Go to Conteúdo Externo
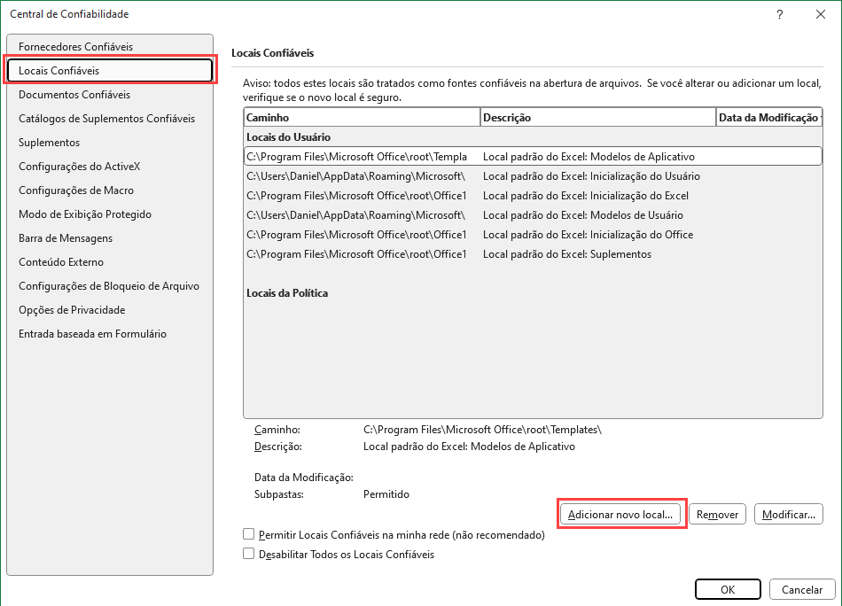 click(110, 262)
